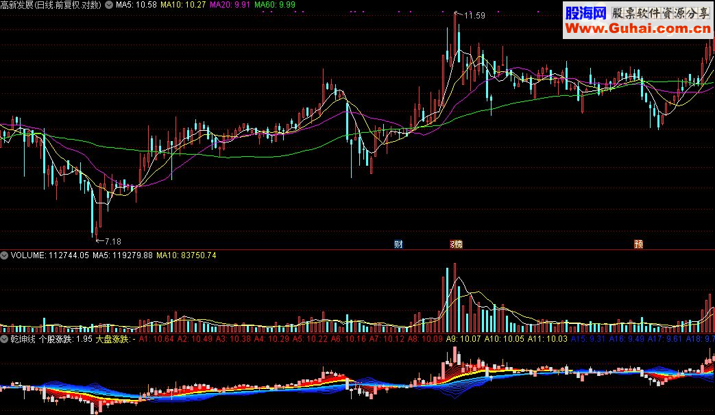Image resolution: width=715 pixels, height=415 pixels.
Task: Click the 高新发展(日线.前复权.对数) chart title
Action: pos(51,5)
